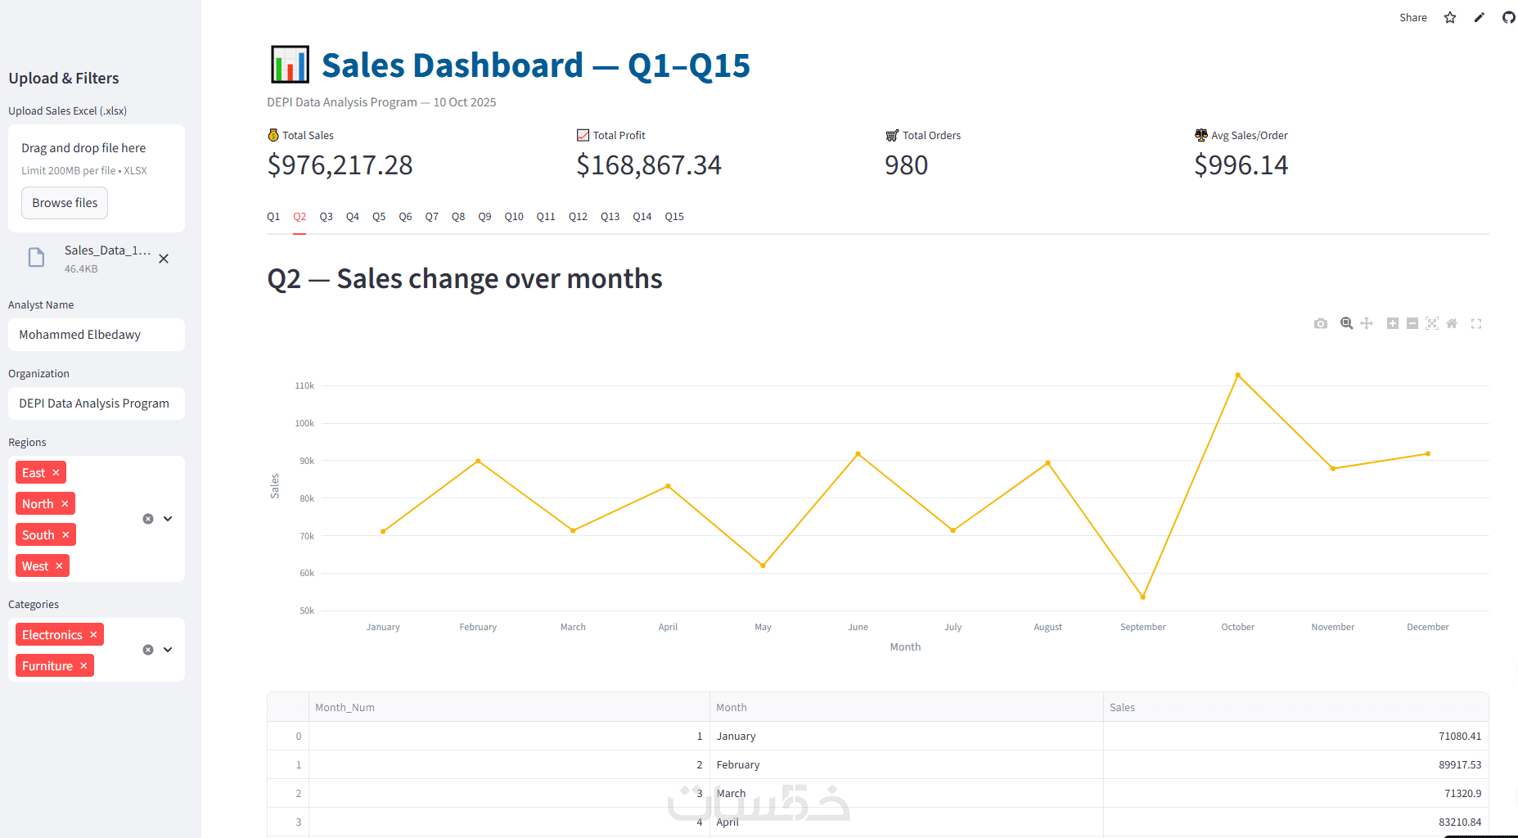Click the Analyst Name input field
This screenshot has height=838, width=1518.
[97, 335]
